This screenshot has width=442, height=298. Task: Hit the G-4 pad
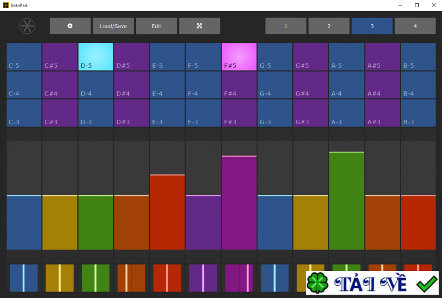(x=275, y=85)
